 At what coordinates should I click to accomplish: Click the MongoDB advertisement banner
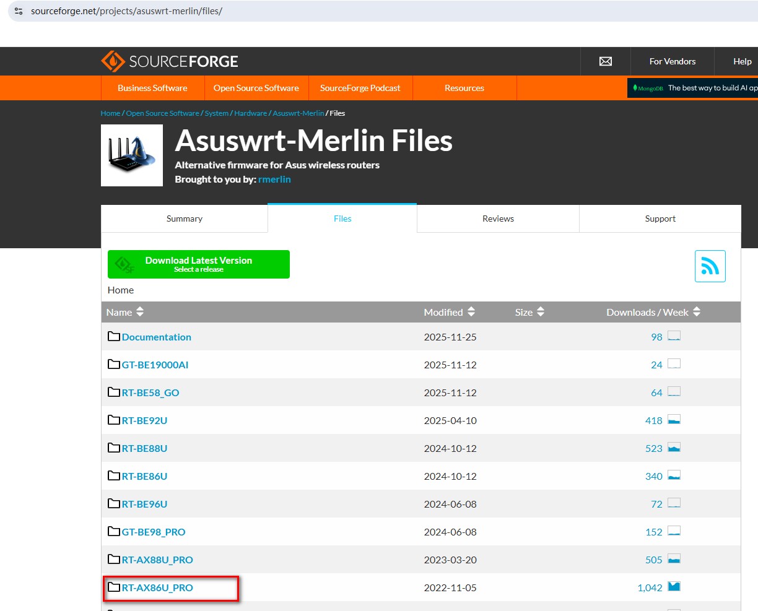pyautogui.click(x=692, y=88)
